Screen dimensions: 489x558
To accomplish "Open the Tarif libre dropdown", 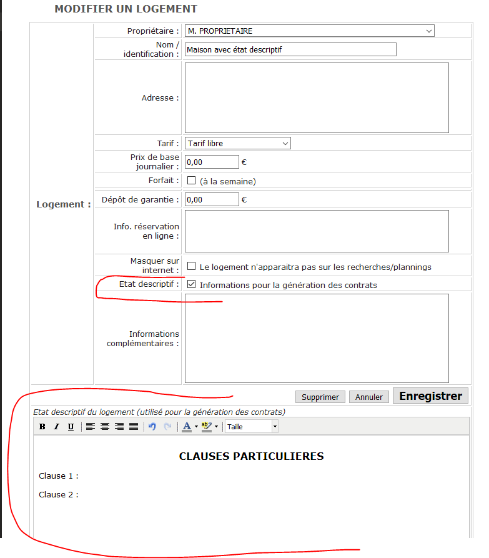I will pyautogui.click(x=237, y=143).
